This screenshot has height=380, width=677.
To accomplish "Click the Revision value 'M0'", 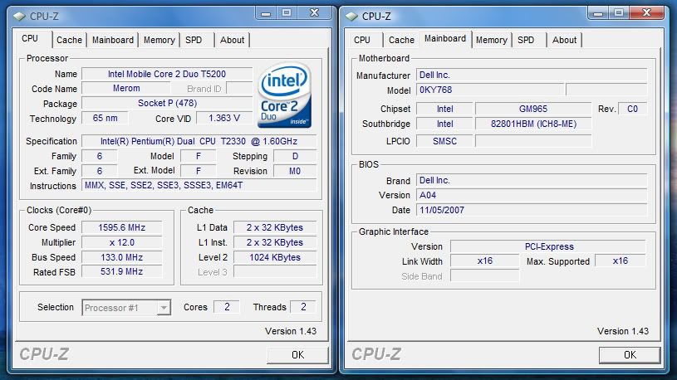I will point(295,171).
